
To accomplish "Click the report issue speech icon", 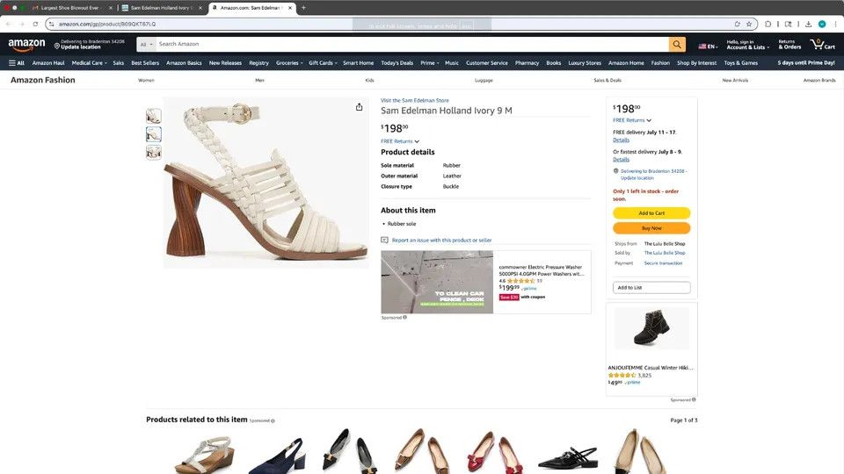I will coord(384,241).
